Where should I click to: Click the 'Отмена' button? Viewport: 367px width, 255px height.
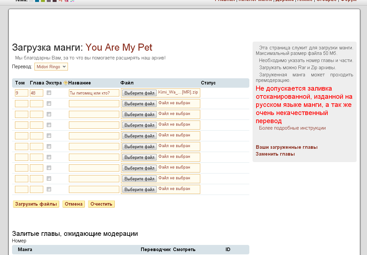(x=73, y=204)
